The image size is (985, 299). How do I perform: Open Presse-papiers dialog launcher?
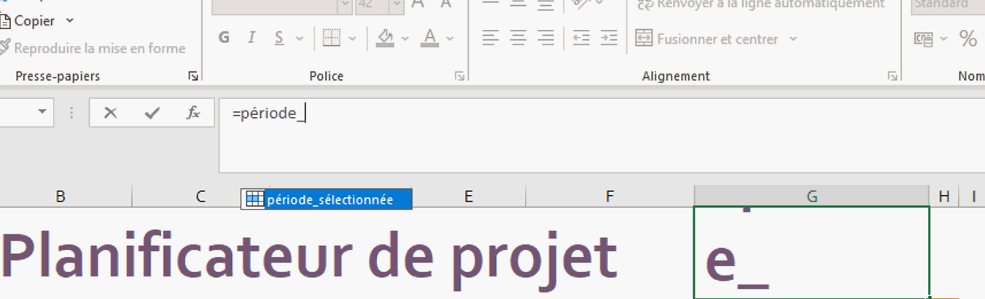pyautogui.click(x=192, y=76)
